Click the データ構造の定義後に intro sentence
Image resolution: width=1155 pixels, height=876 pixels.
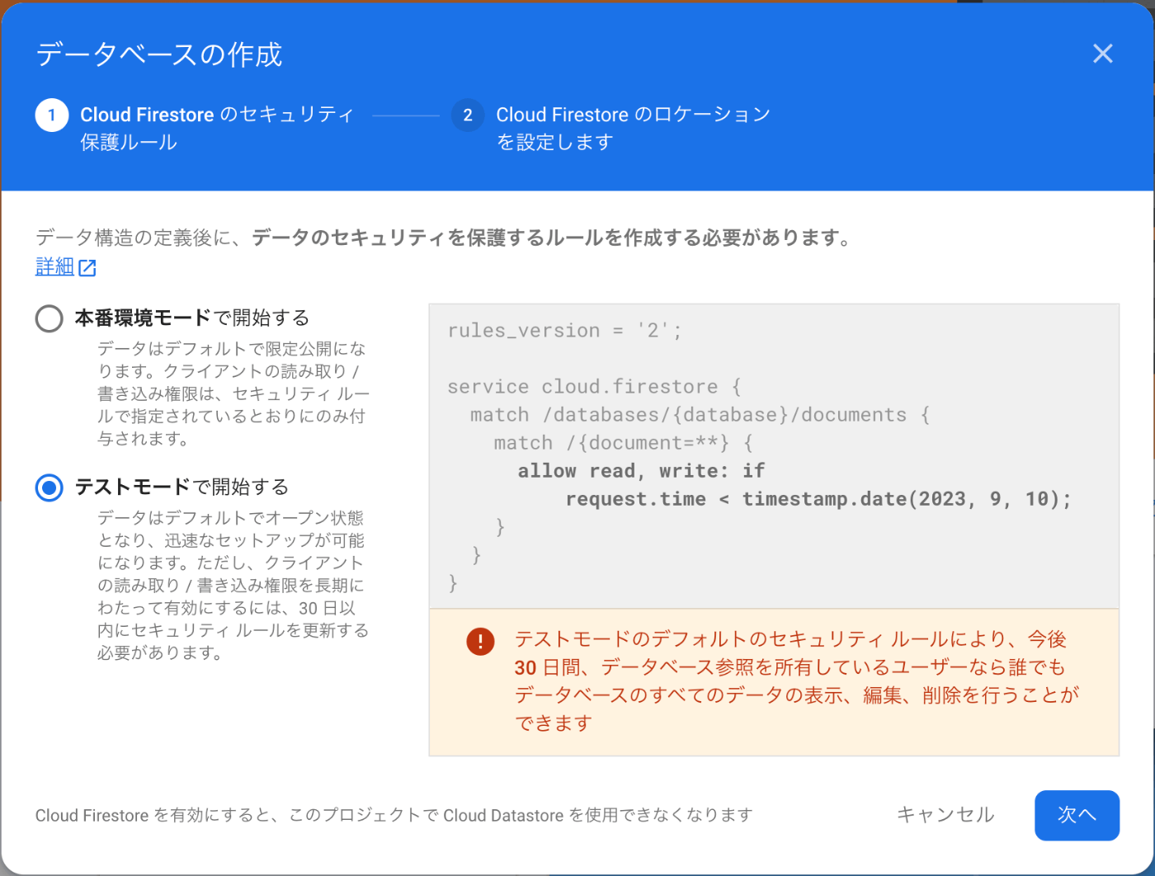point(444,238)
